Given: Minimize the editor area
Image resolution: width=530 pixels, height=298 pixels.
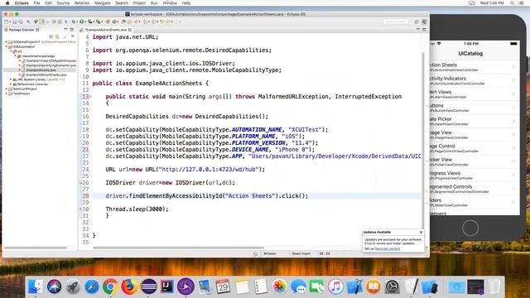Looking at the screenshot, I should (x=418, y=30).
